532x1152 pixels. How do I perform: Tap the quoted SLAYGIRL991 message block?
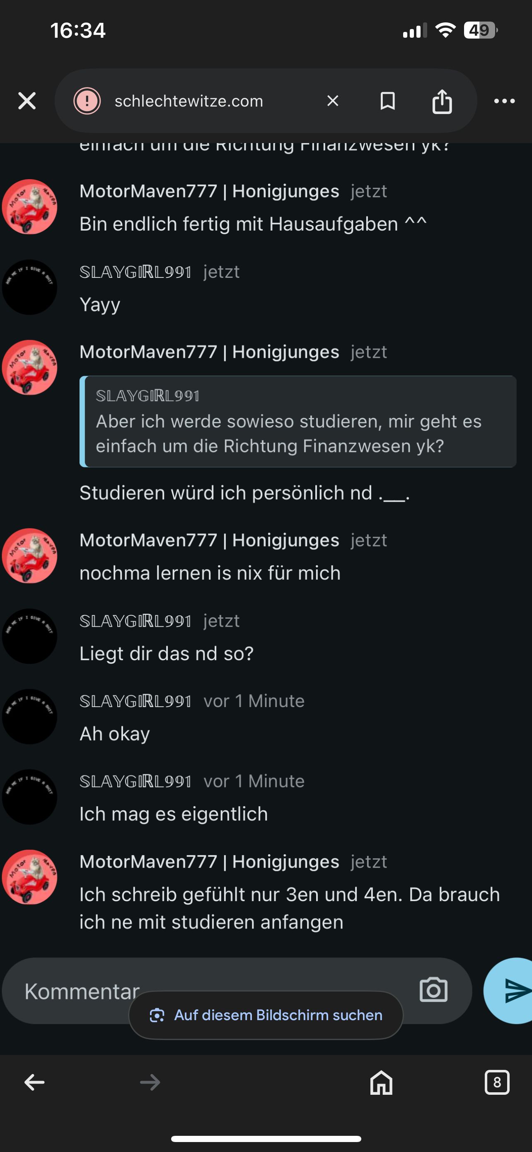tap(298, 421)
